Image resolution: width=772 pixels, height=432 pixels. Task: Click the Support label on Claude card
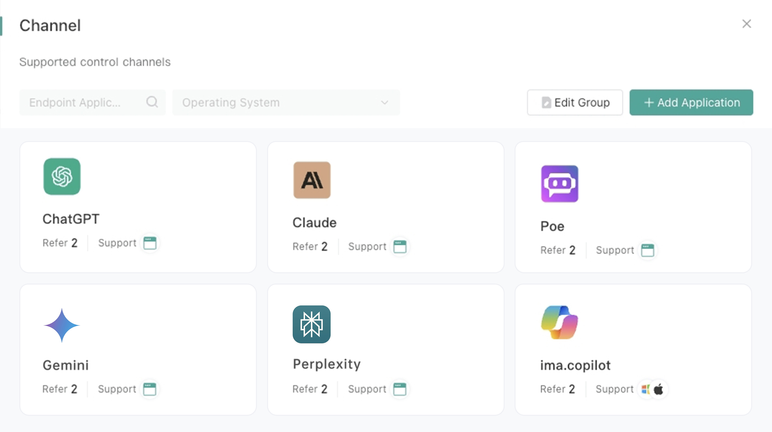point(367,247)
